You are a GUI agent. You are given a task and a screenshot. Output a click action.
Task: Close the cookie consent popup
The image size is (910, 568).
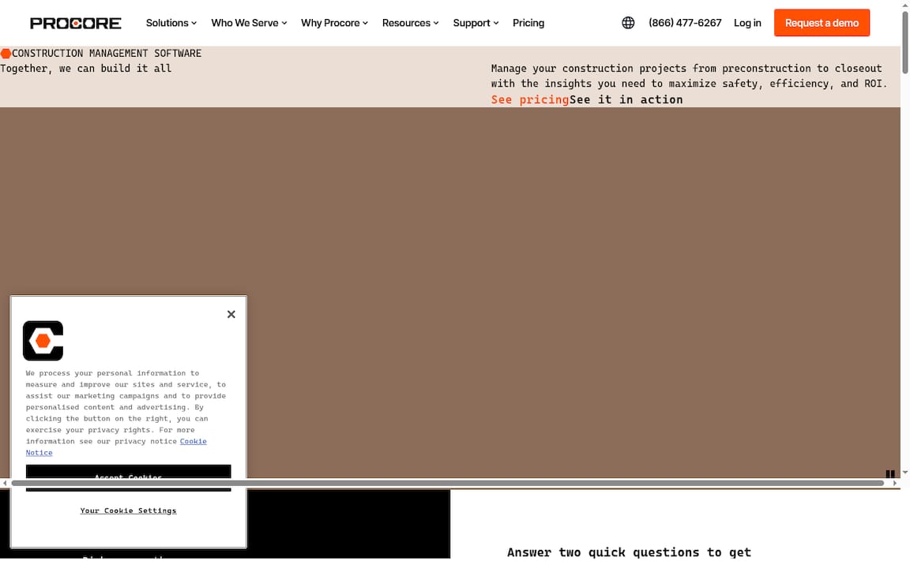tap(231, 314)
